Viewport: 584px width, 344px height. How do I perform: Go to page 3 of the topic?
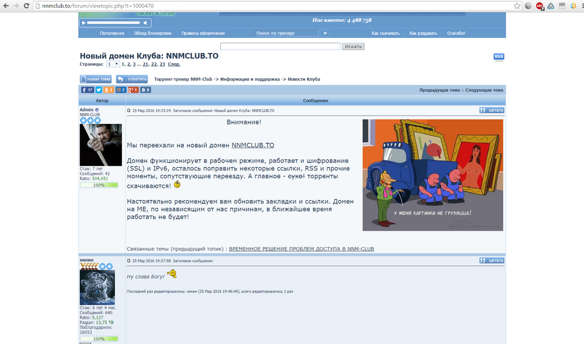click(134, 64)
